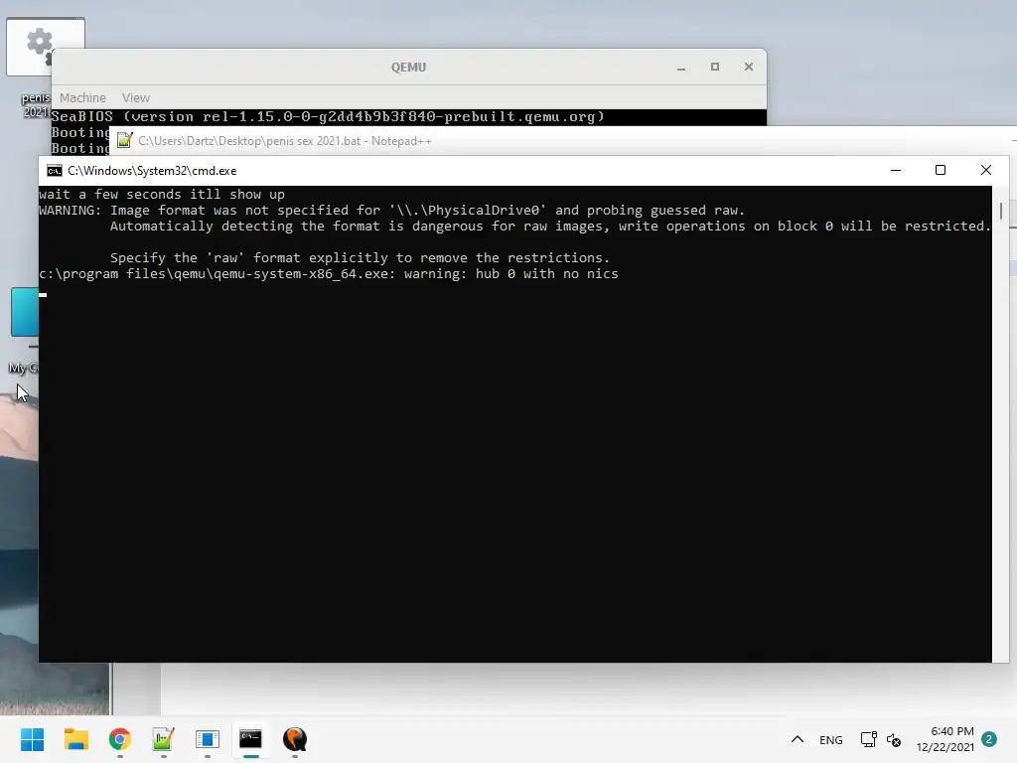
Task: Click the cmd.exe title bar icon
Action: click(x=55, y=171)
